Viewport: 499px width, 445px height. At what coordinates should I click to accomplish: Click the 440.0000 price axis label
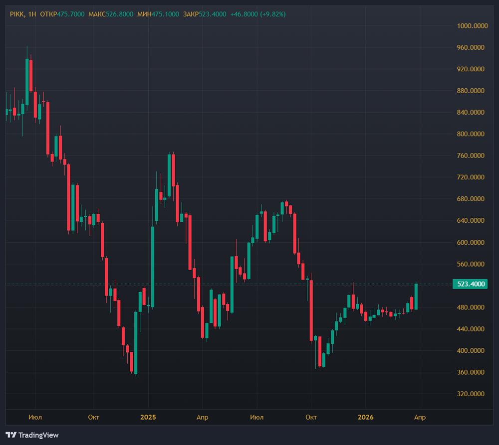click(x=471, y=329)
